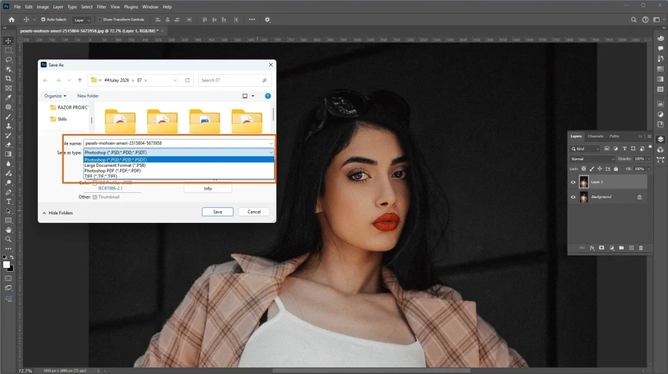Open the Plugins menu
The height and width of the screenshot is (374, 668).
130,7
